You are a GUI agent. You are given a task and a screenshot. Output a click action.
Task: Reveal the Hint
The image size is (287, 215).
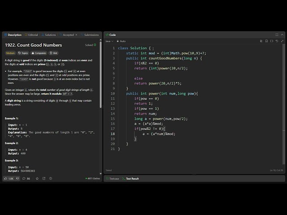[53, 53]
